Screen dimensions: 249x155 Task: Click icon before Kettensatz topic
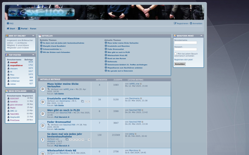[106, 61]
